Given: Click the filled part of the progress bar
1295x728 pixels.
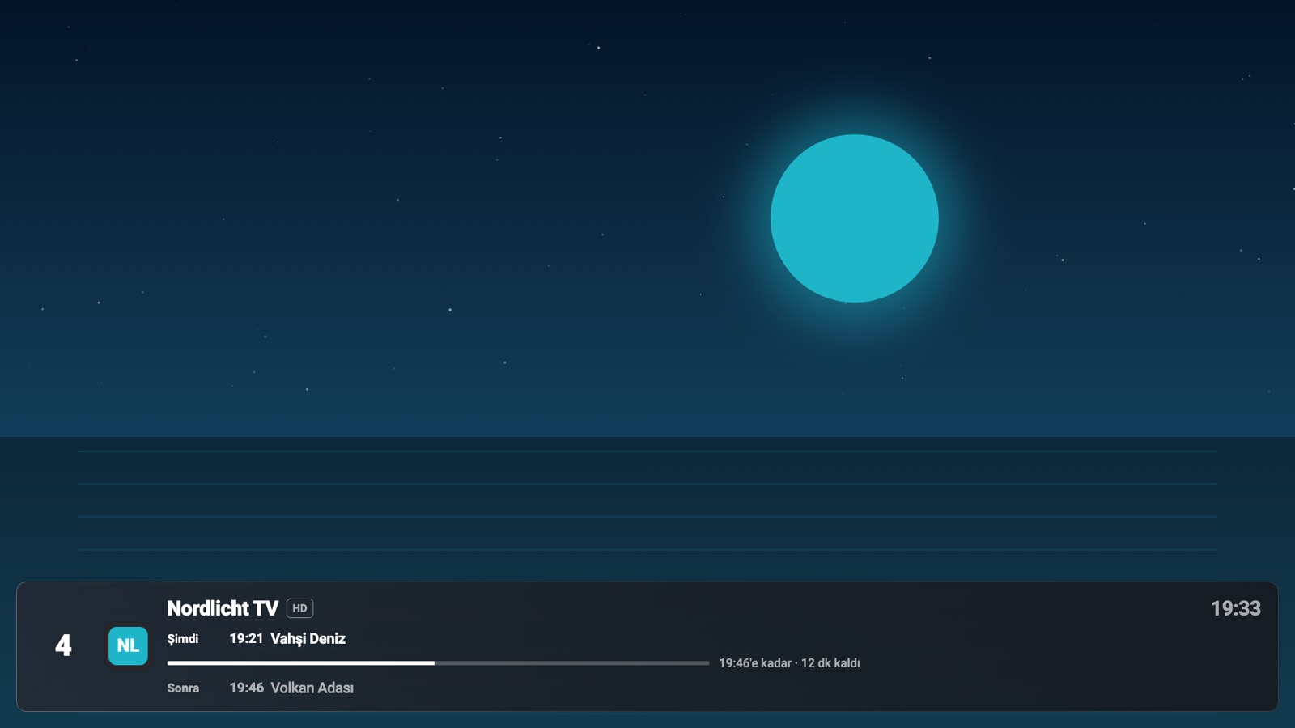Looking at the screenshot, I should point(300,663).
